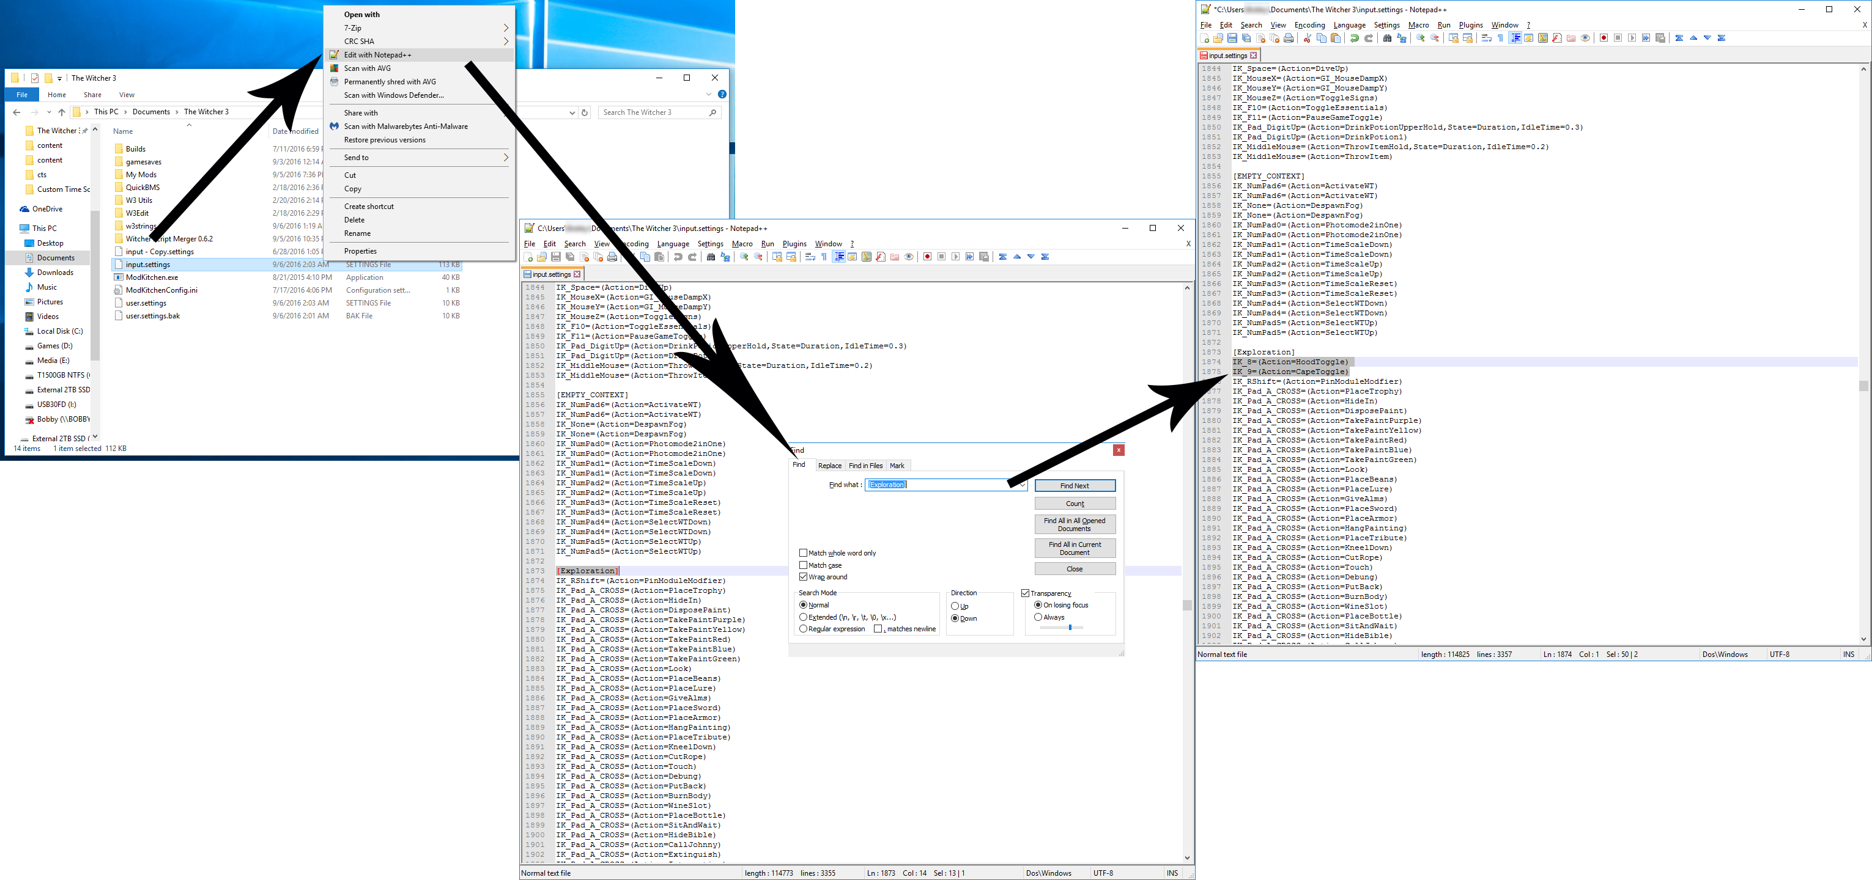
Task: Click the Explorer address bar Refresh icon
Action: (584, 112)
